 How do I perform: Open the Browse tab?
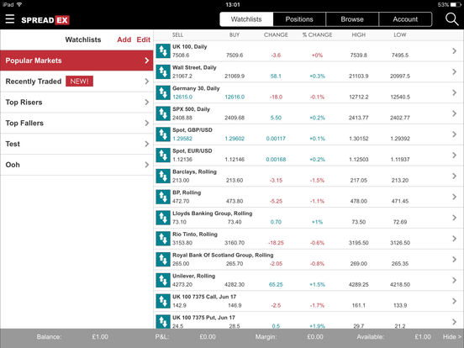(352, 19)
